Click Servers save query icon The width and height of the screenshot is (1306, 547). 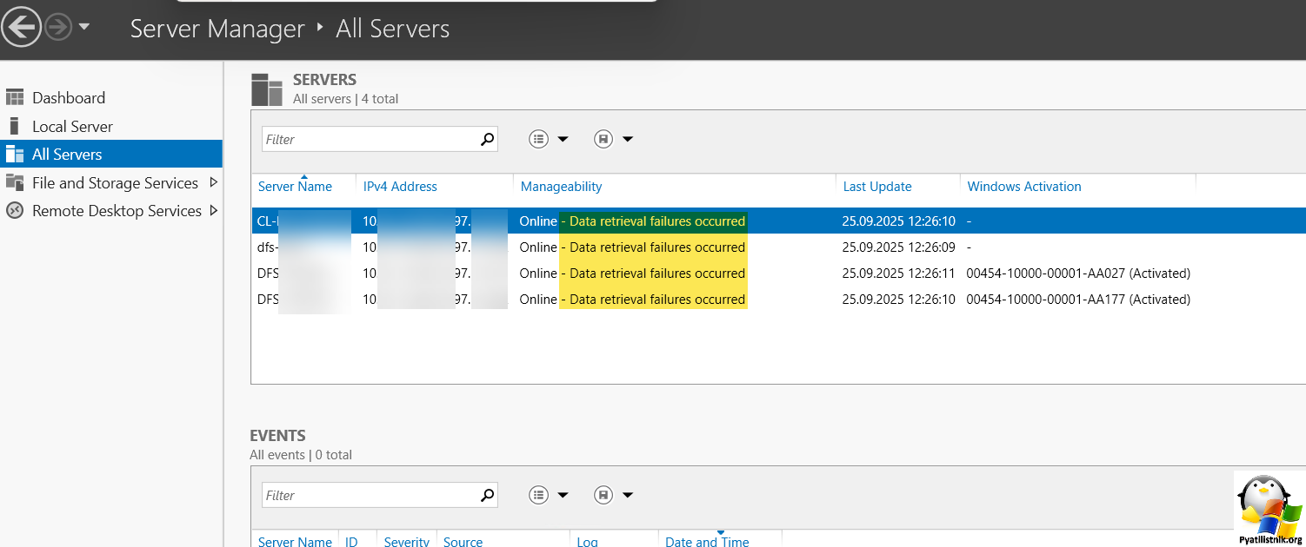(x=603, y=139)
